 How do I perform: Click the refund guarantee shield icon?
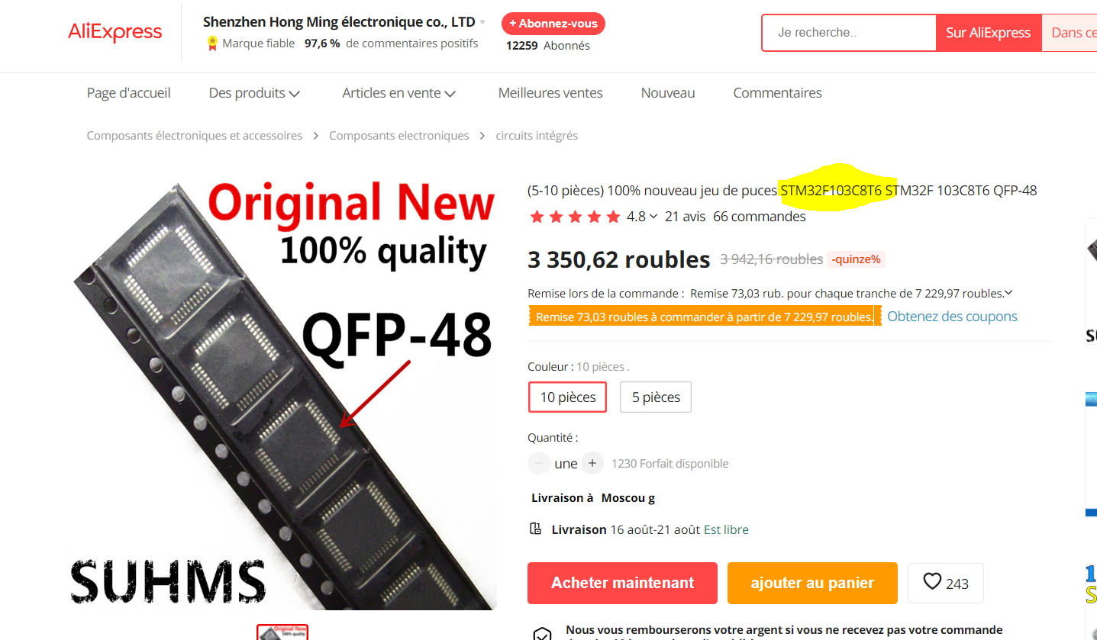(x=542, y=634)
